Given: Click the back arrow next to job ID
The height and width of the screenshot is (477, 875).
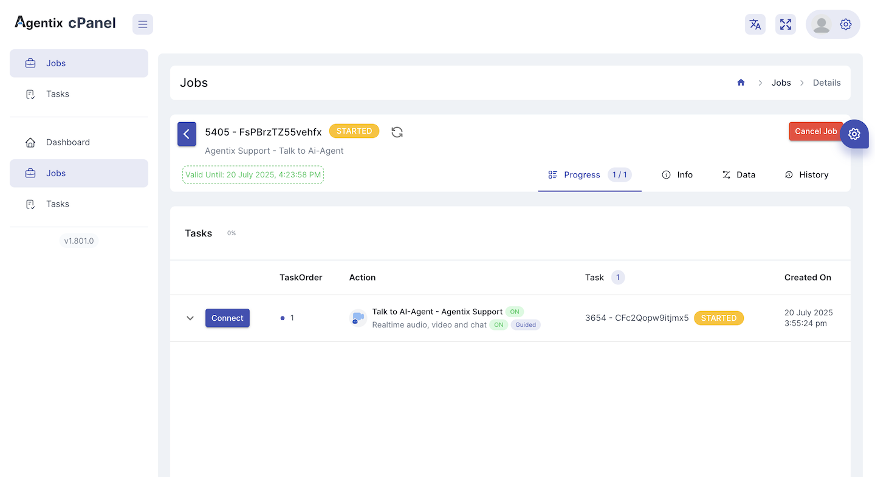Looking at the screenshot, I should point(187,134).
